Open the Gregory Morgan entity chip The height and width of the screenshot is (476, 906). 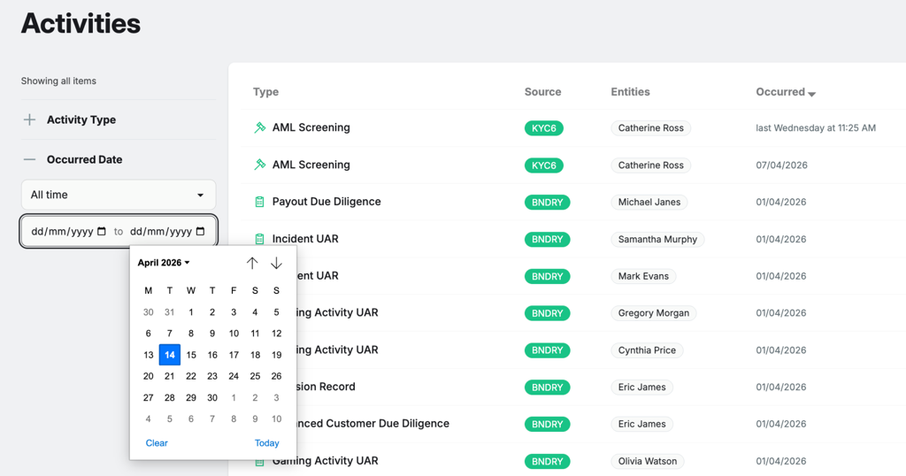coord(654,313)
